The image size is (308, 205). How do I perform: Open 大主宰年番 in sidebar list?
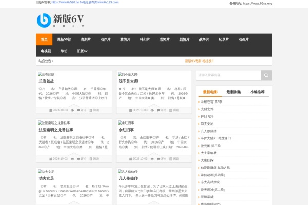pyautogui.click(x=208, y=153)
